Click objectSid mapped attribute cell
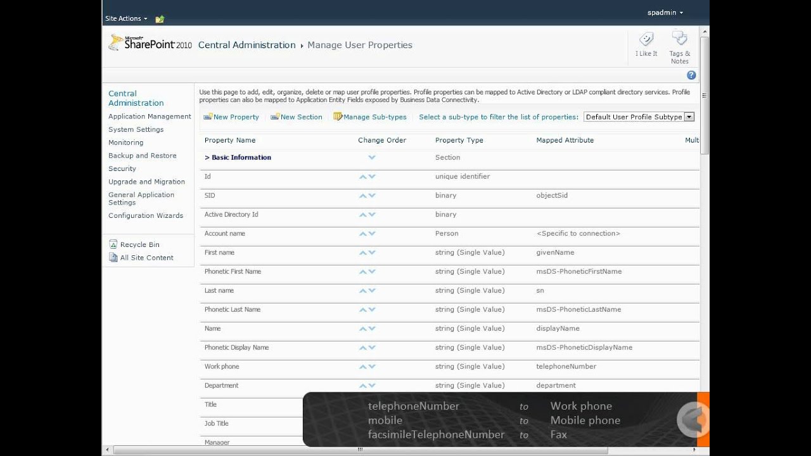The width and height of the screenshot is (811, 456). pyautogui.click(x=552, y=196)
